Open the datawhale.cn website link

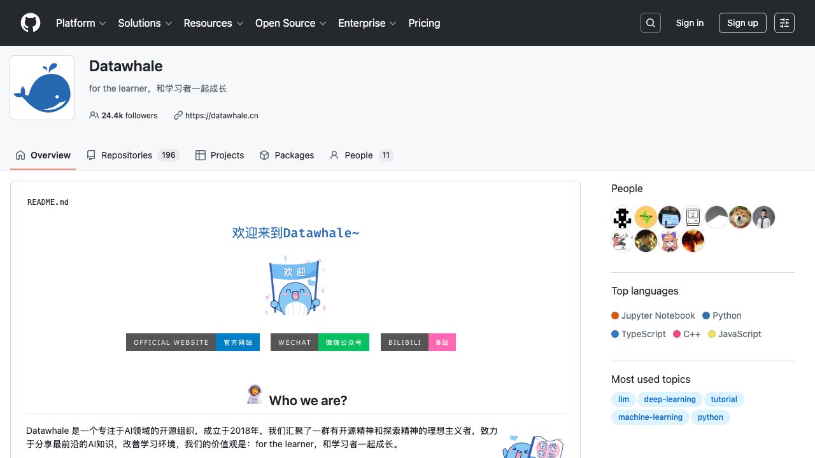click(221, 115)
